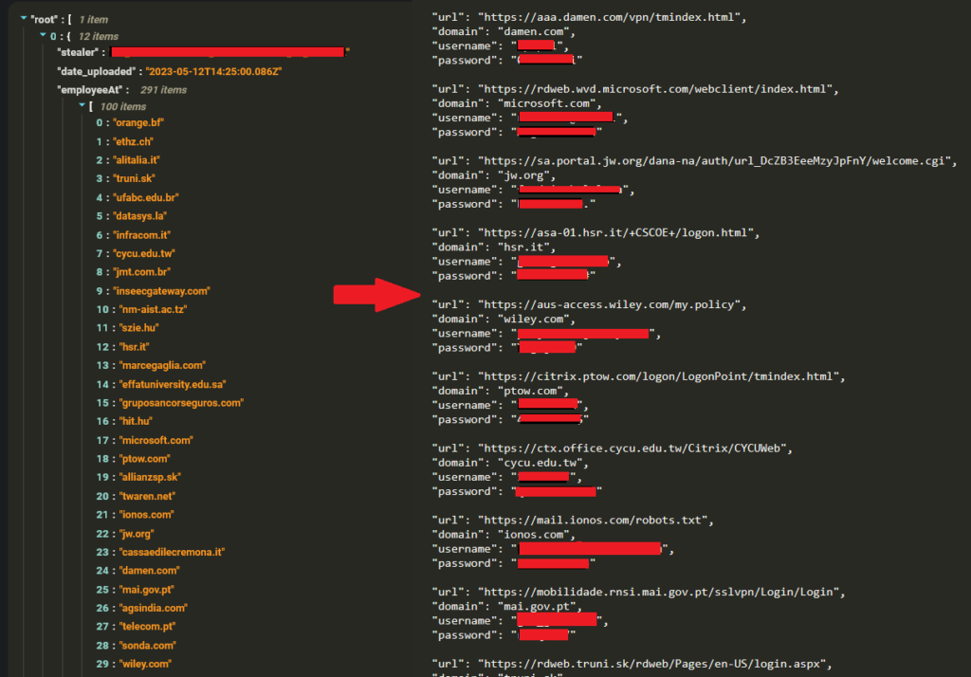Collapse the object 0 node with 12 items
Viewport: 971px width, 677px height.
click(x=43, y=35)
